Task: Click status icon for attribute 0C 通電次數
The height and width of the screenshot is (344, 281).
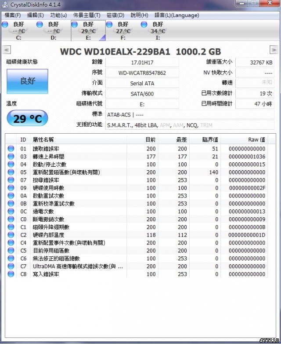Action: coord(11,212)
